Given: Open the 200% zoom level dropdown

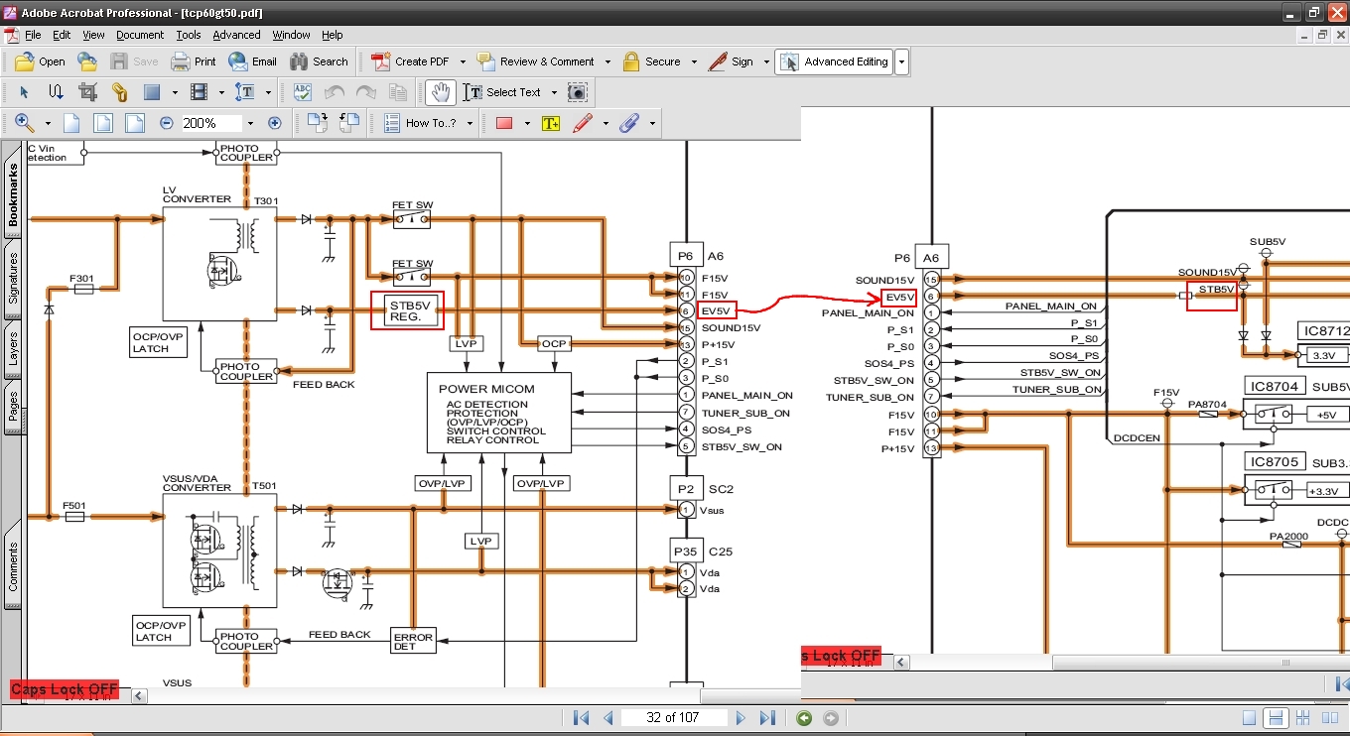Looking at the screenshot, I should tap(250, 123).
